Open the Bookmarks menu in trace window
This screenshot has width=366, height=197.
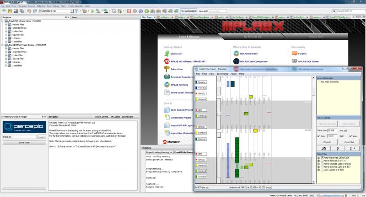pyautogui.click(x=222, y=74)
